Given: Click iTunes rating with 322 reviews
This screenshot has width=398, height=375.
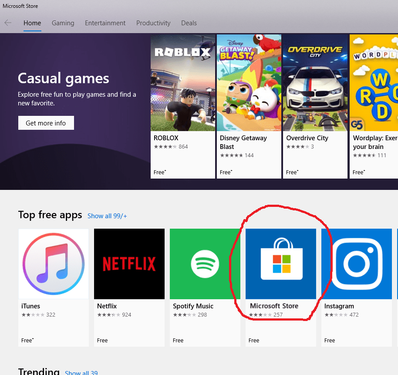Looking at the screenshot, I should coord(38,314).
